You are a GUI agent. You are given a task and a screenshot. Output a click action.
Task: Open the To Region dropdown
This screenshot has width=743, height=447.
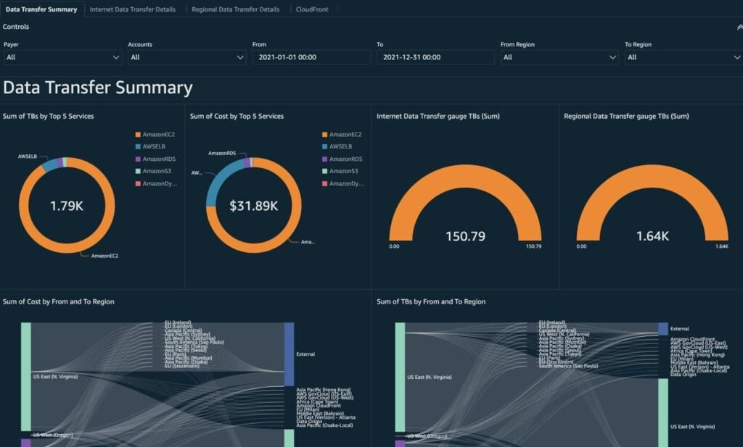683,57
